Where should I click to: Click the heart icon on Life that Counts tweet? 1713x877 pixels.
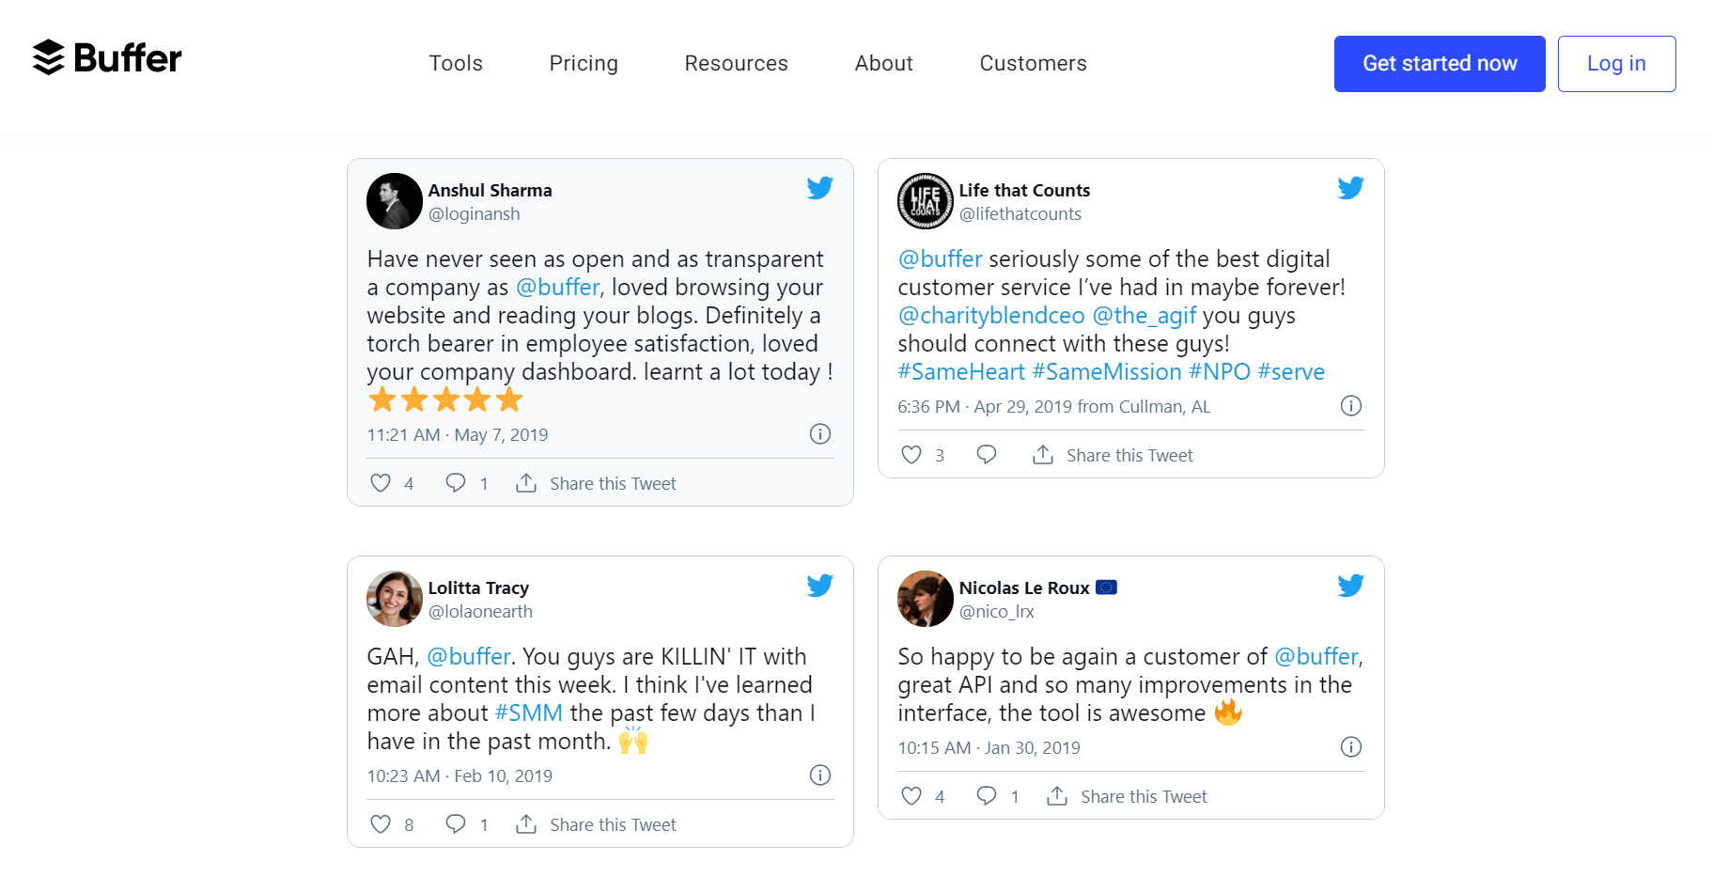[911, 454]
